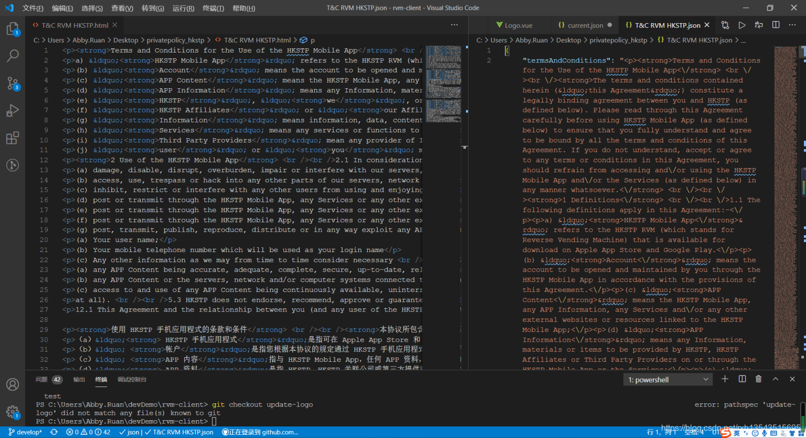This screenshot has height=438, width=806.
Task: Split the right editor group
Action: coord(776,25)
